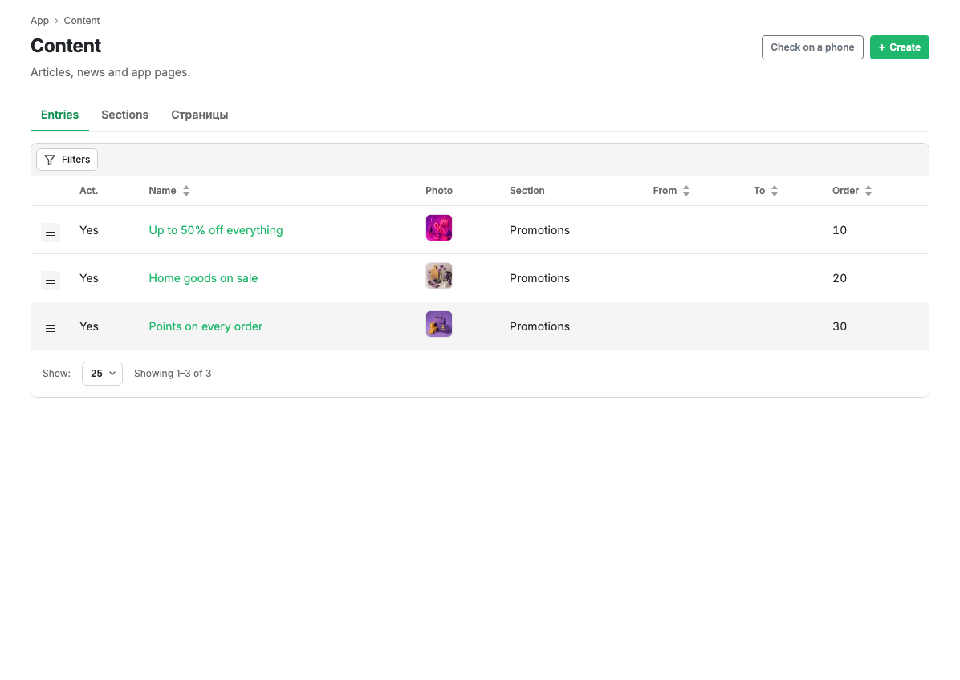The width and height of the screenshot is (960, 680).
Task: Sort table by From column arrows
Action: click(x=686, y=191)
